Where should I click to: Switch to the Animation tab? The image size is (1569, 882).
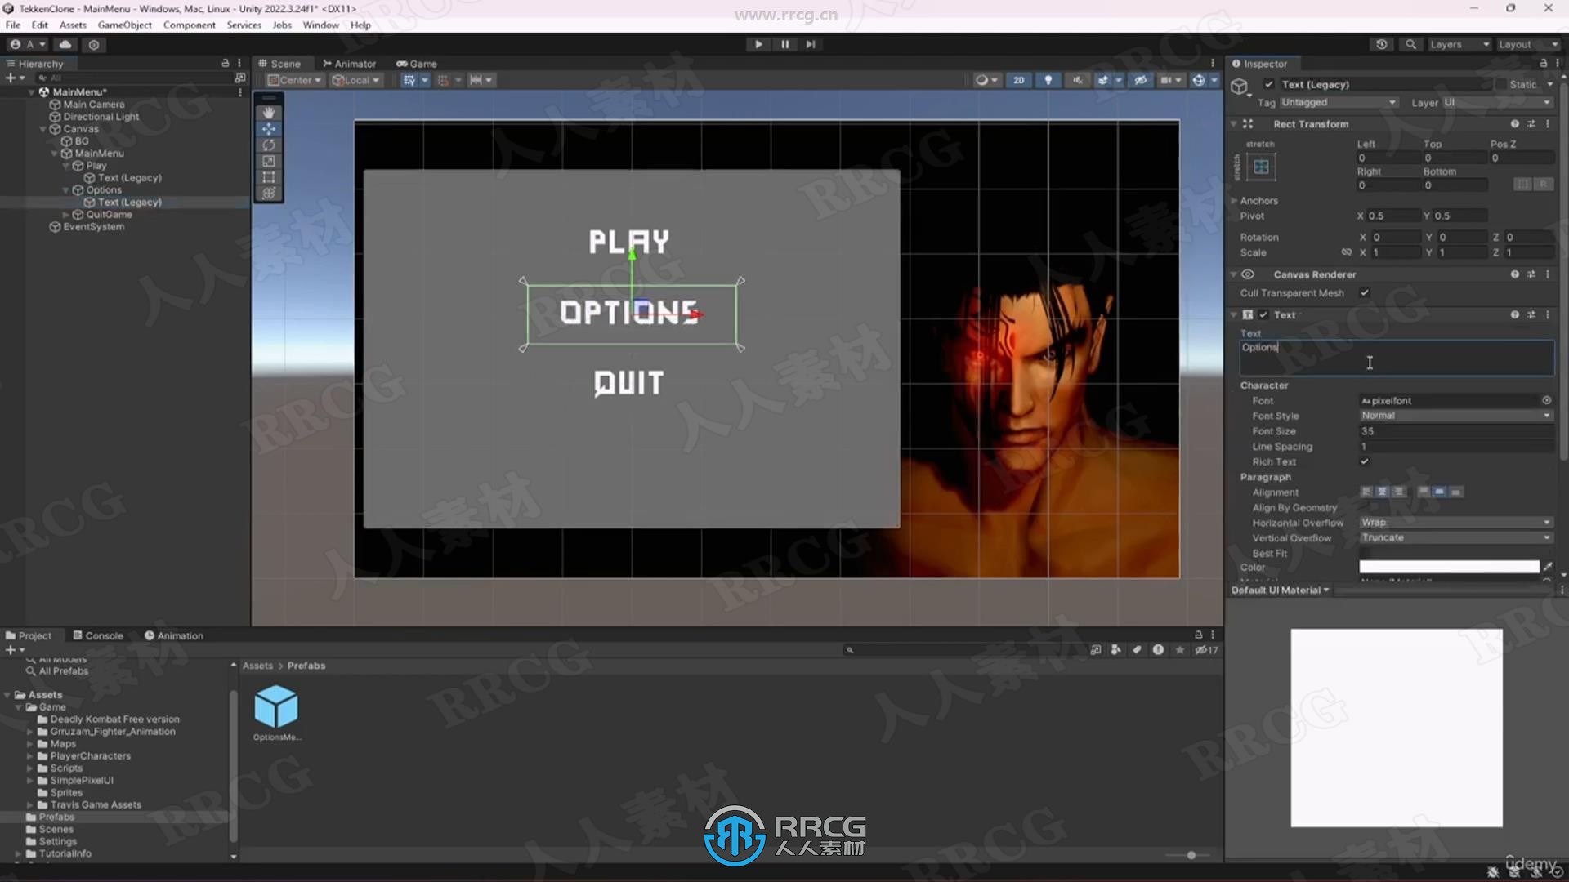click(x=174, y=635)
